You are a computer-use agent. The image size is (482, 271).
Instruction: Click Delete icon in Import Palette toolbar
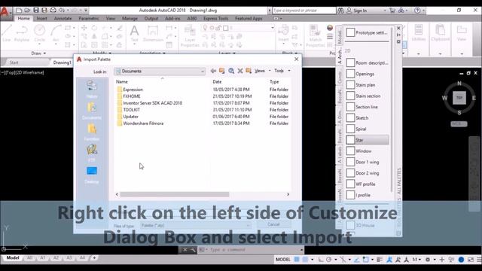(240, 71)
